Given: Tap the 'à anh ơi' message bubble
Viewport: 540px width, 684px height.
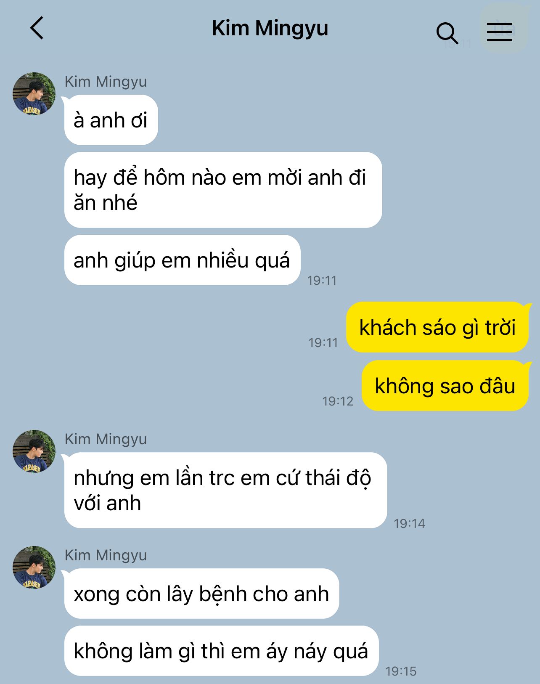Looking at the screenshot, I should [x=111, y=120].
